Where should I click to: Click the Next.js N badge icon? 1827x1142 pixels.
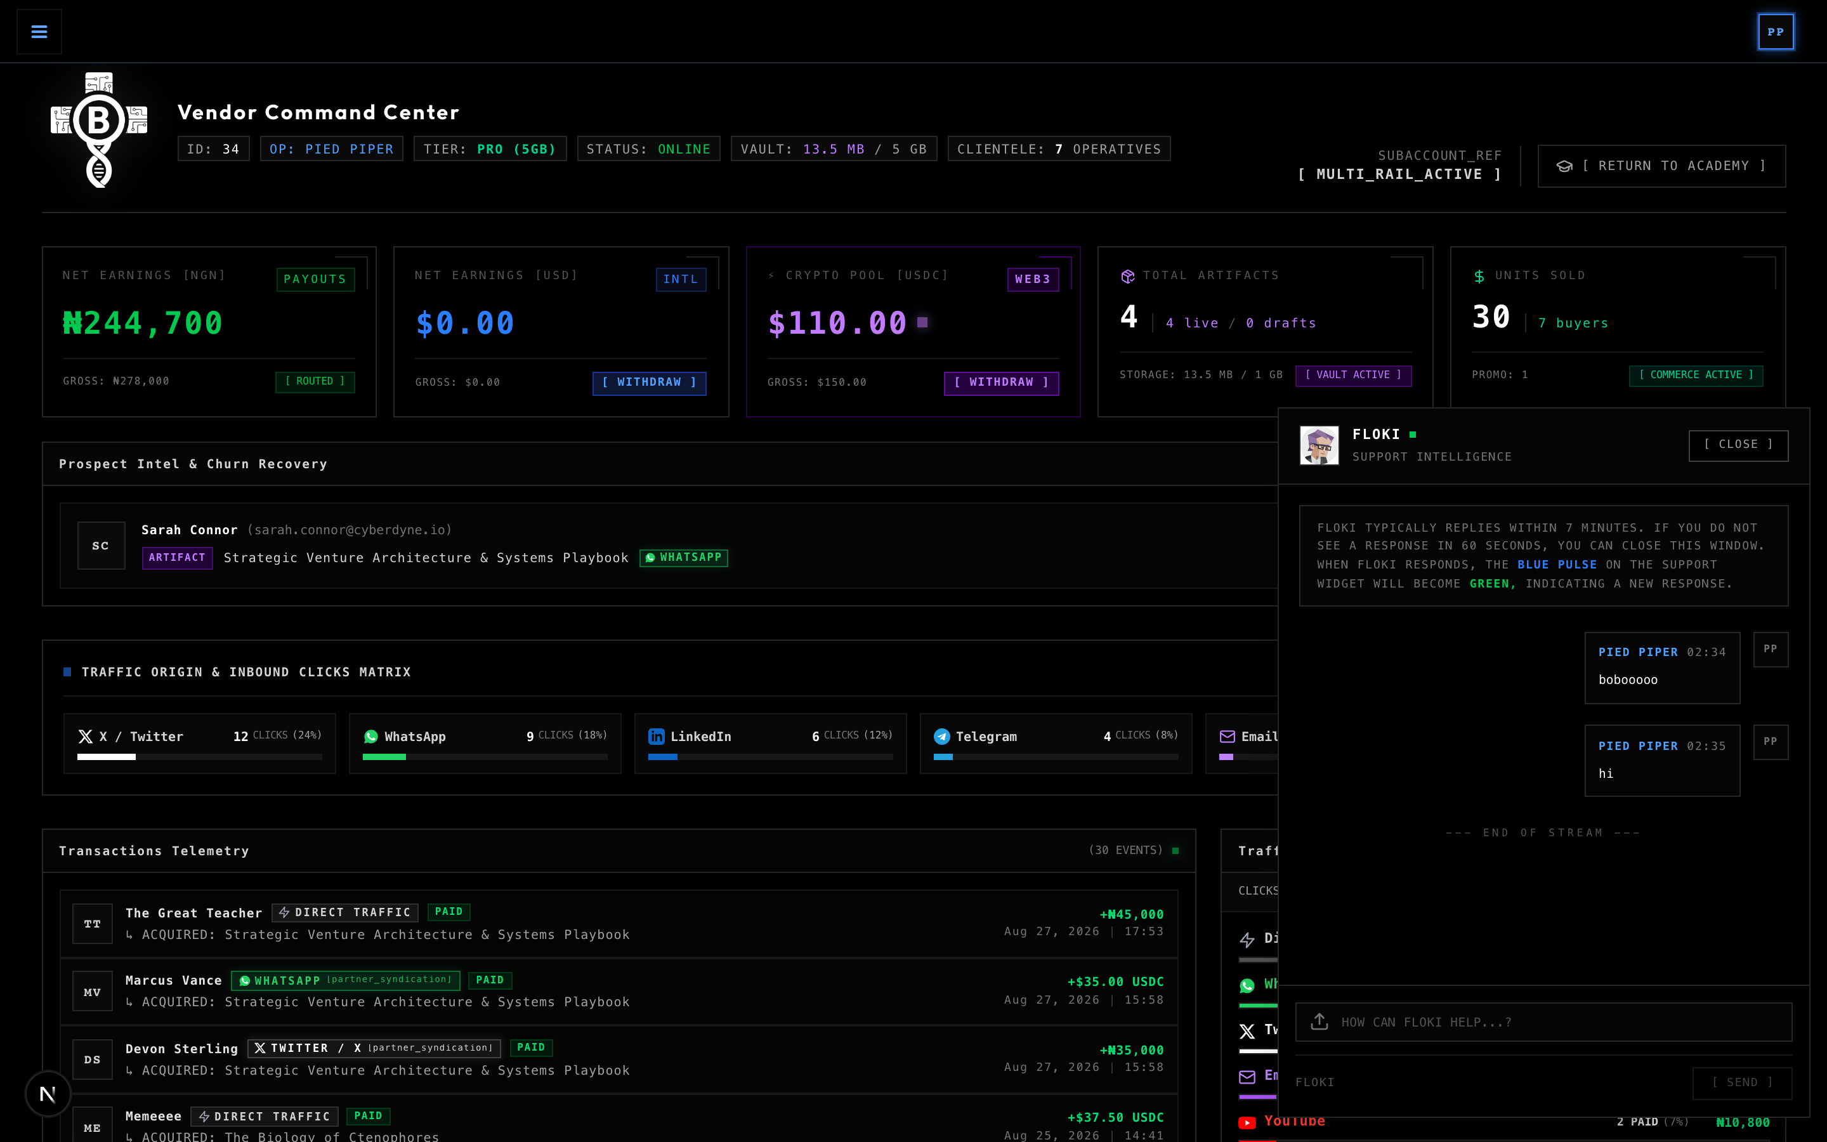[48, 1094]
